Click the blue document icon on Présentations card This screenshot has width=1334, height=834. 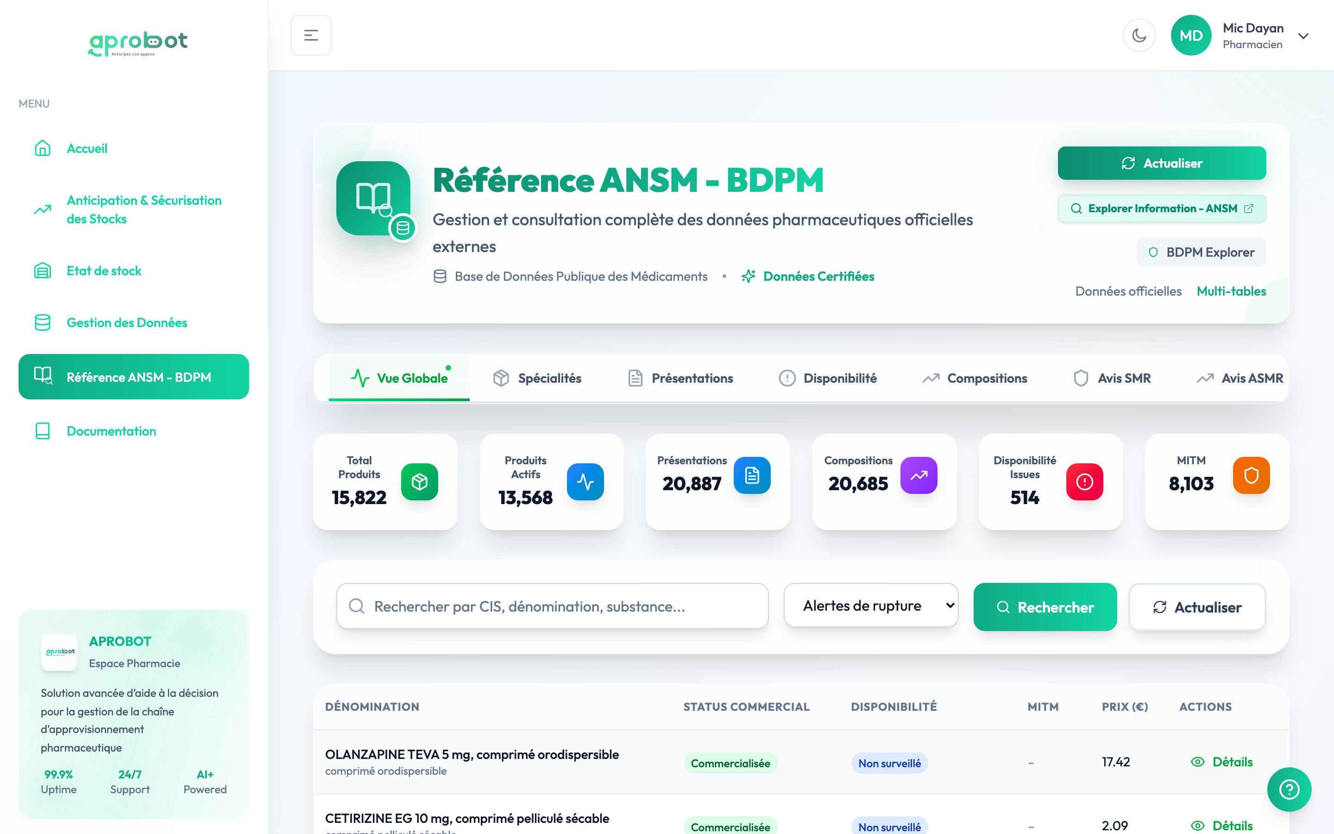click(x=752, y=475)
